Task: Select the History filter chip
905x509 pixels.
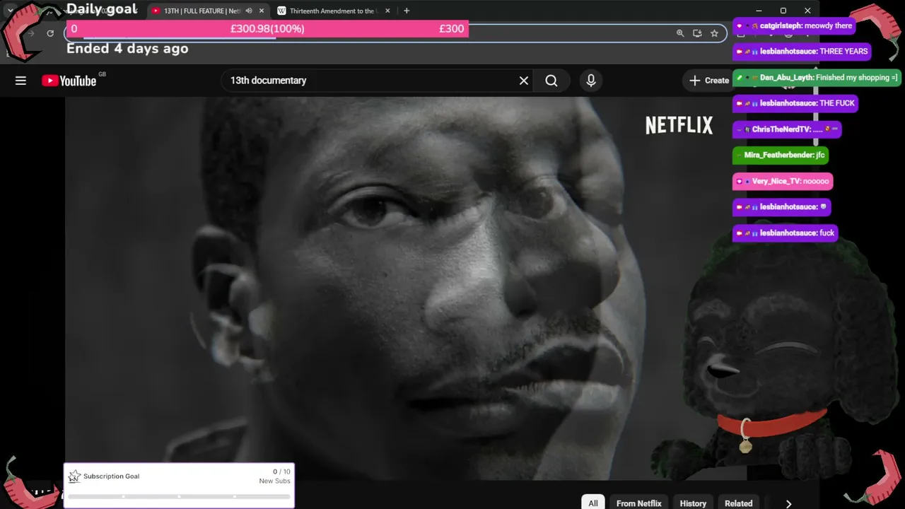Action: coord(693,503)
